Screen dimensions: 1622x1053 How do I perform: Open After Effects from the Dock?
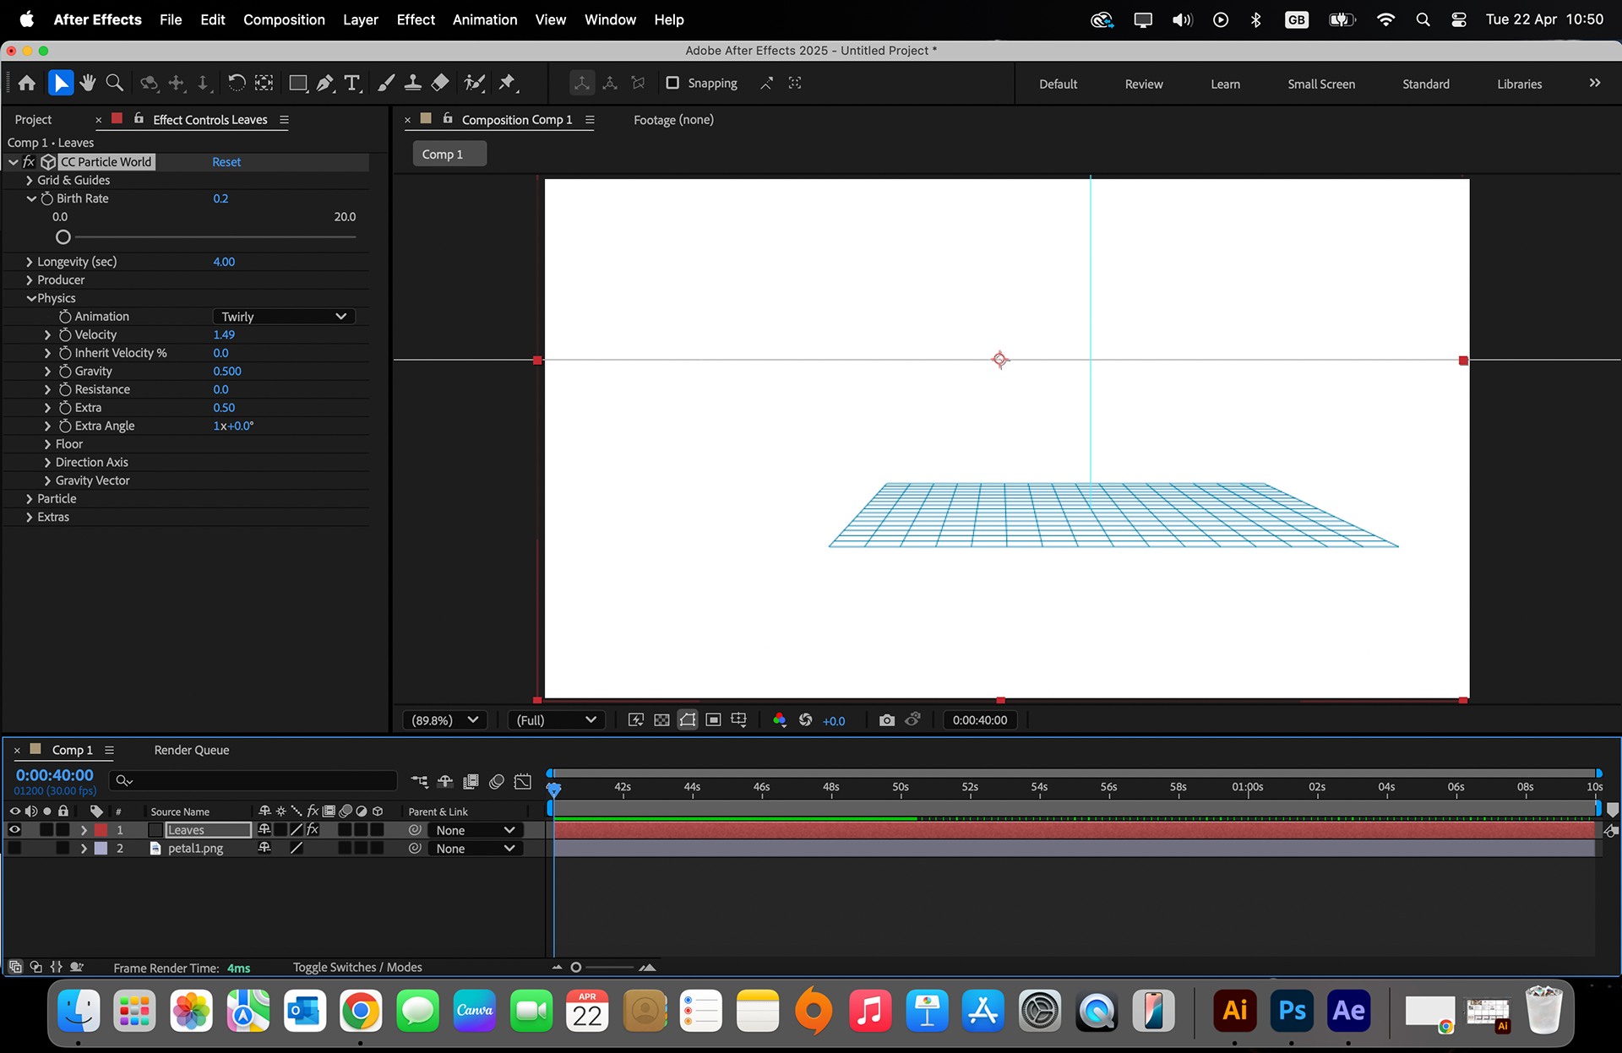click(x=1348, y=1011)
